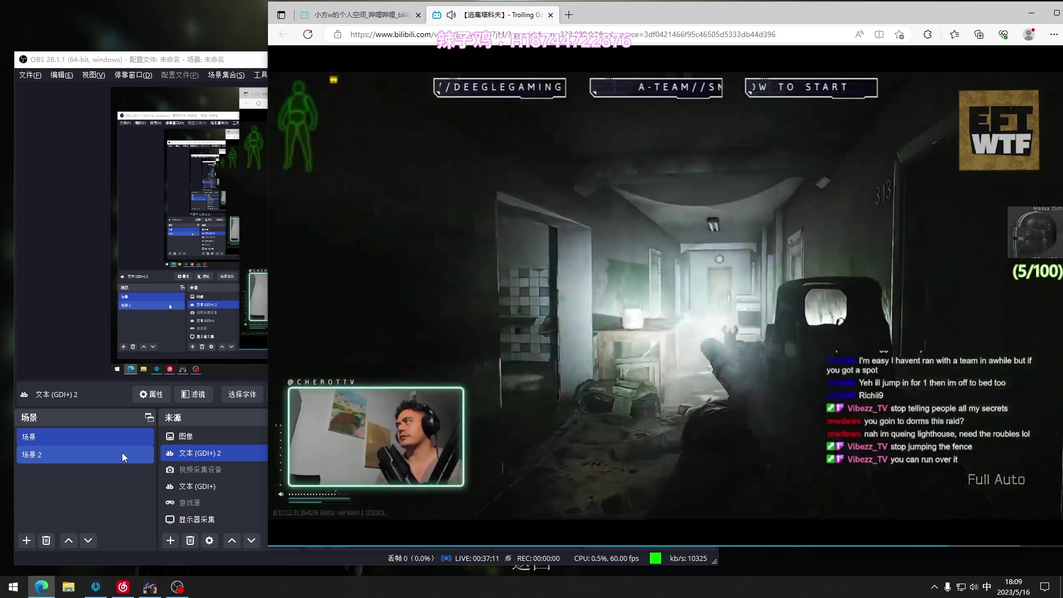The width and height of the screenshot is (1063, 598).
Task: Open the 属性 properties button
Action: (x=151, y=394)
